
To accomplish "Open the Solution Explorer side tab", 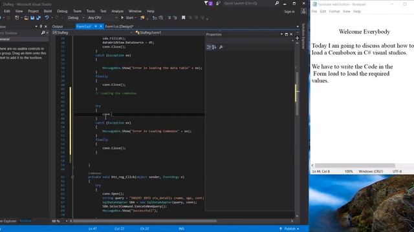I will (x=303, y=36).
